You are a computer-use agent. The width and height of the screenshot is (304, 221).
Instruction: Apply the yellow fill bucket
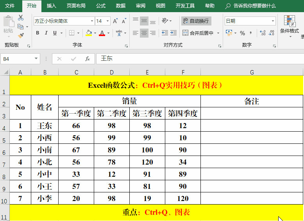pos(89,33)
